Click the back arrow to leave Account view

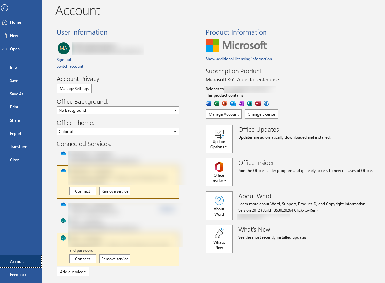[x=4, y=8]
